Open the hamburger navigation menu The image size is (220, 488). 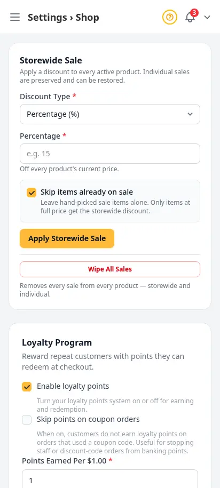point(15,17)
